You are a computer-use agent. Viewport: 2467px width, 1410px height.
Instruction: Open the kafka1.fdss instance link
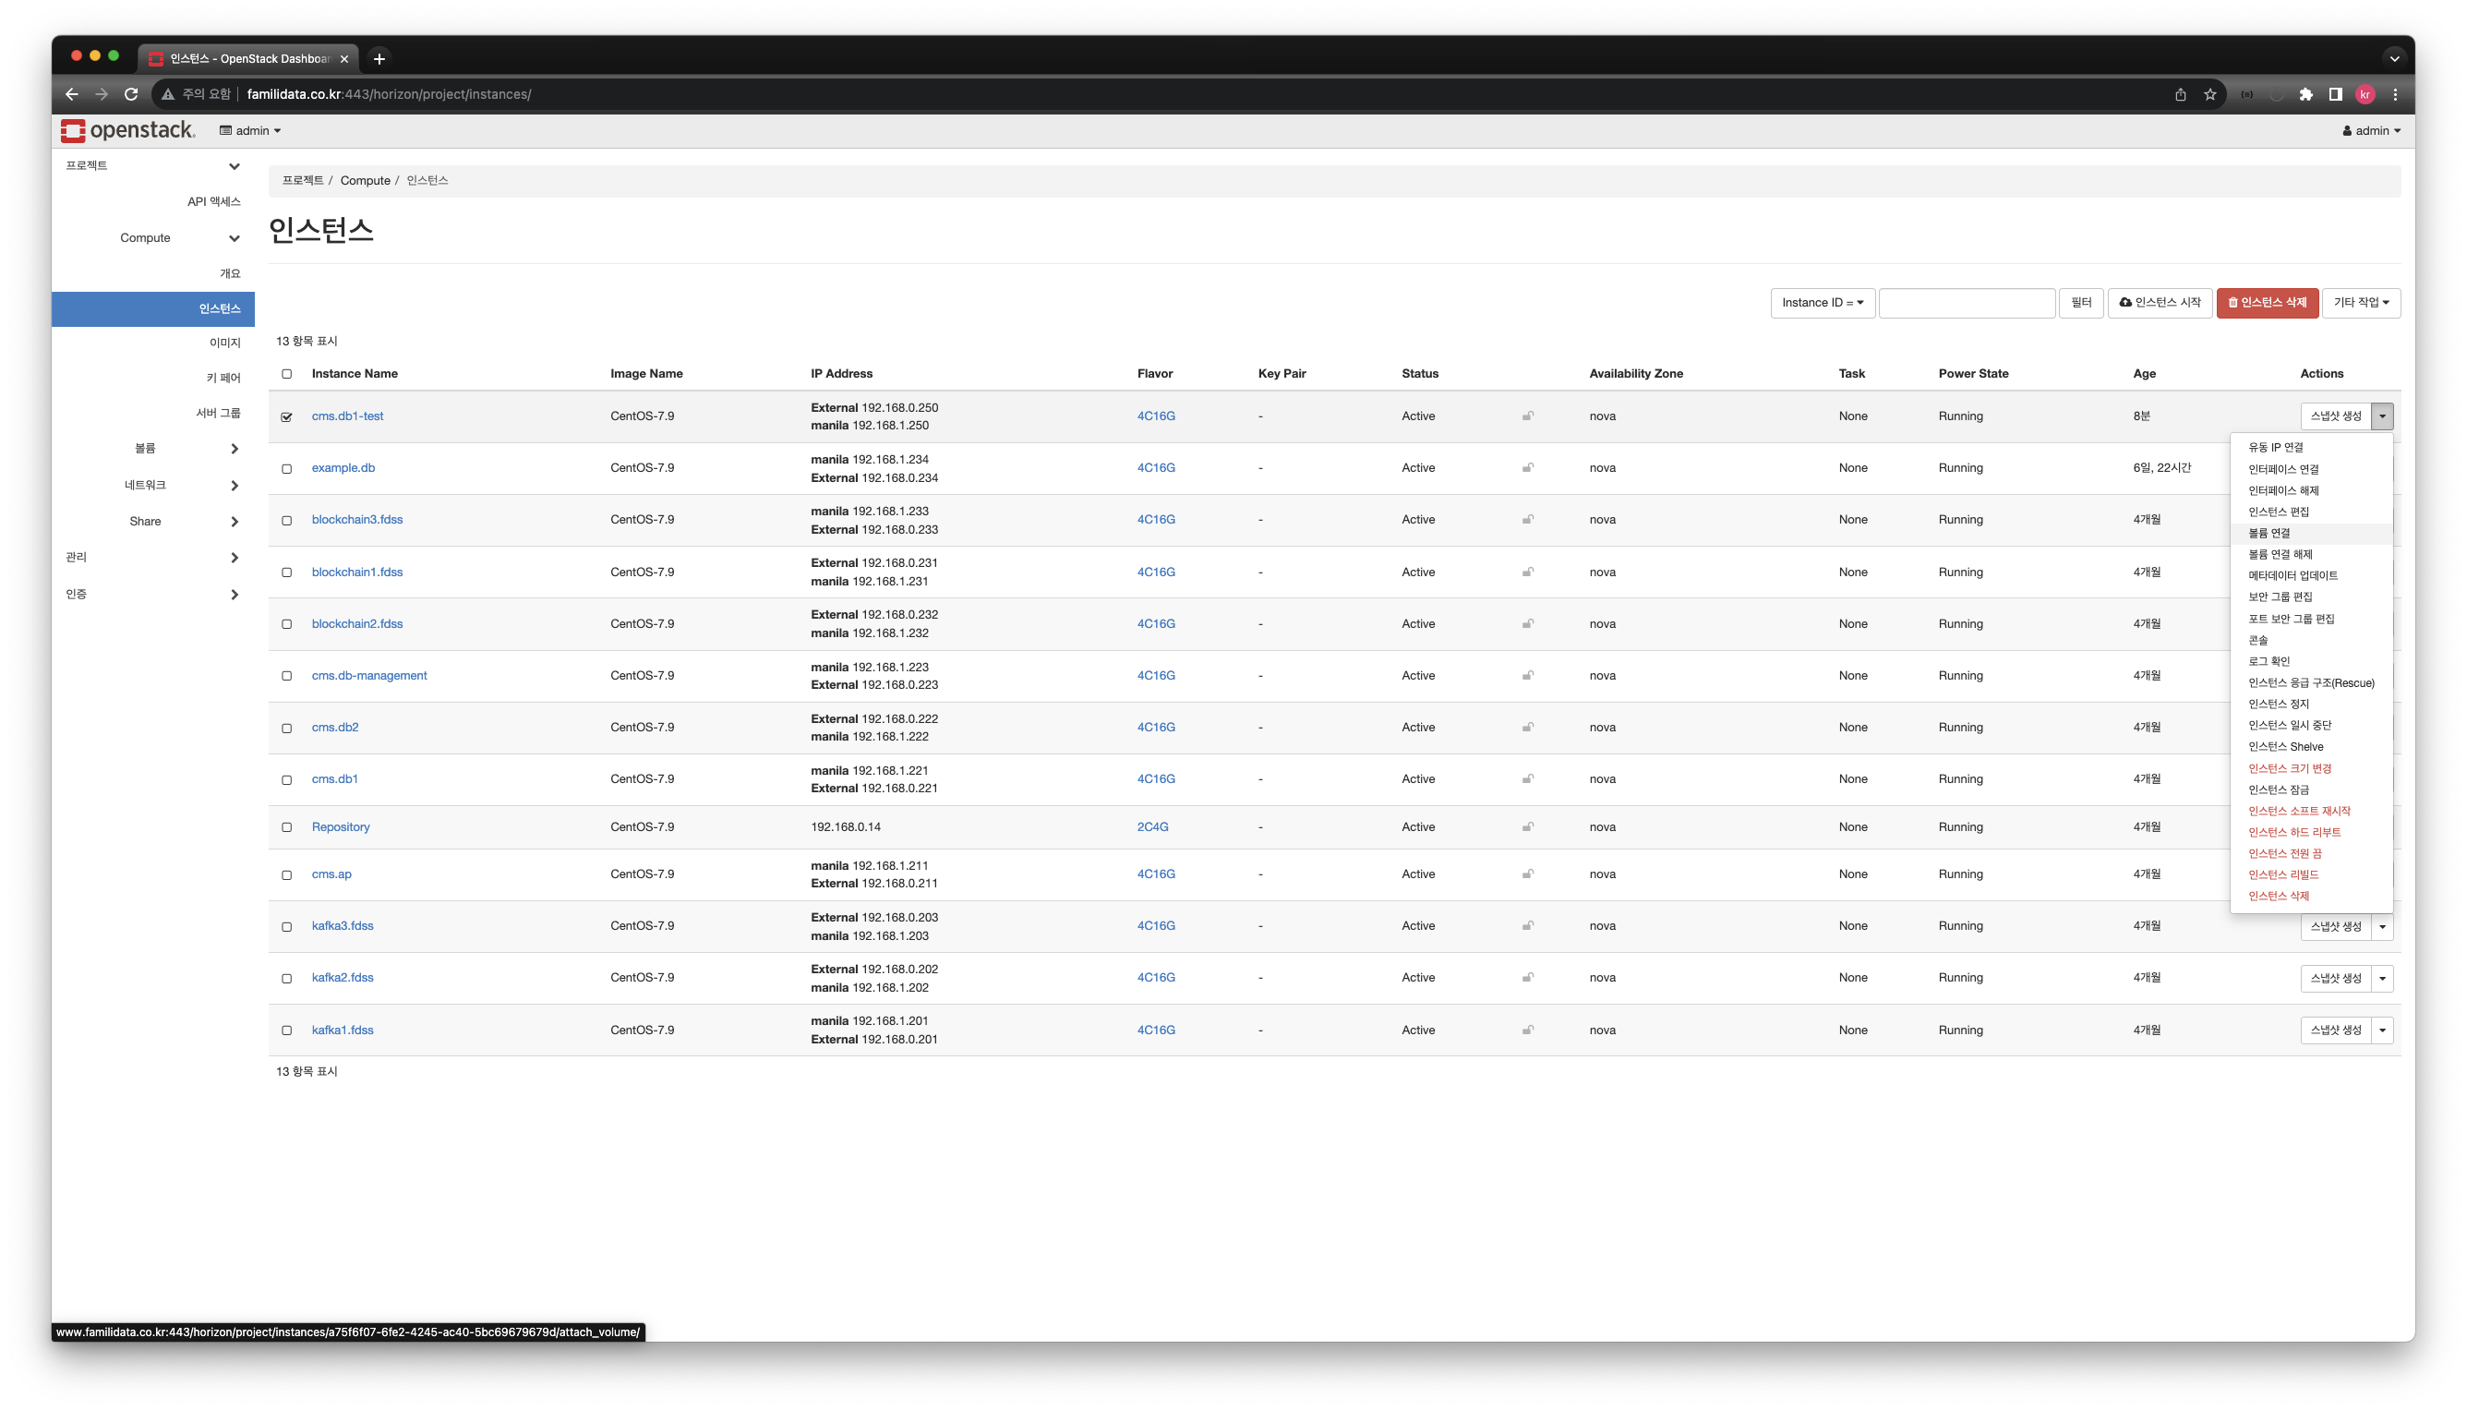coord(342,1030)
